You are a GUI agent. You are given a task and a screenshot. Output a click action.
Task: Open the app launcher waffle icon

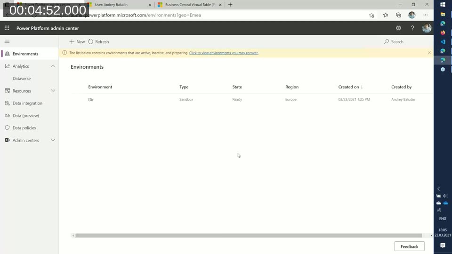tap(7, 28)
